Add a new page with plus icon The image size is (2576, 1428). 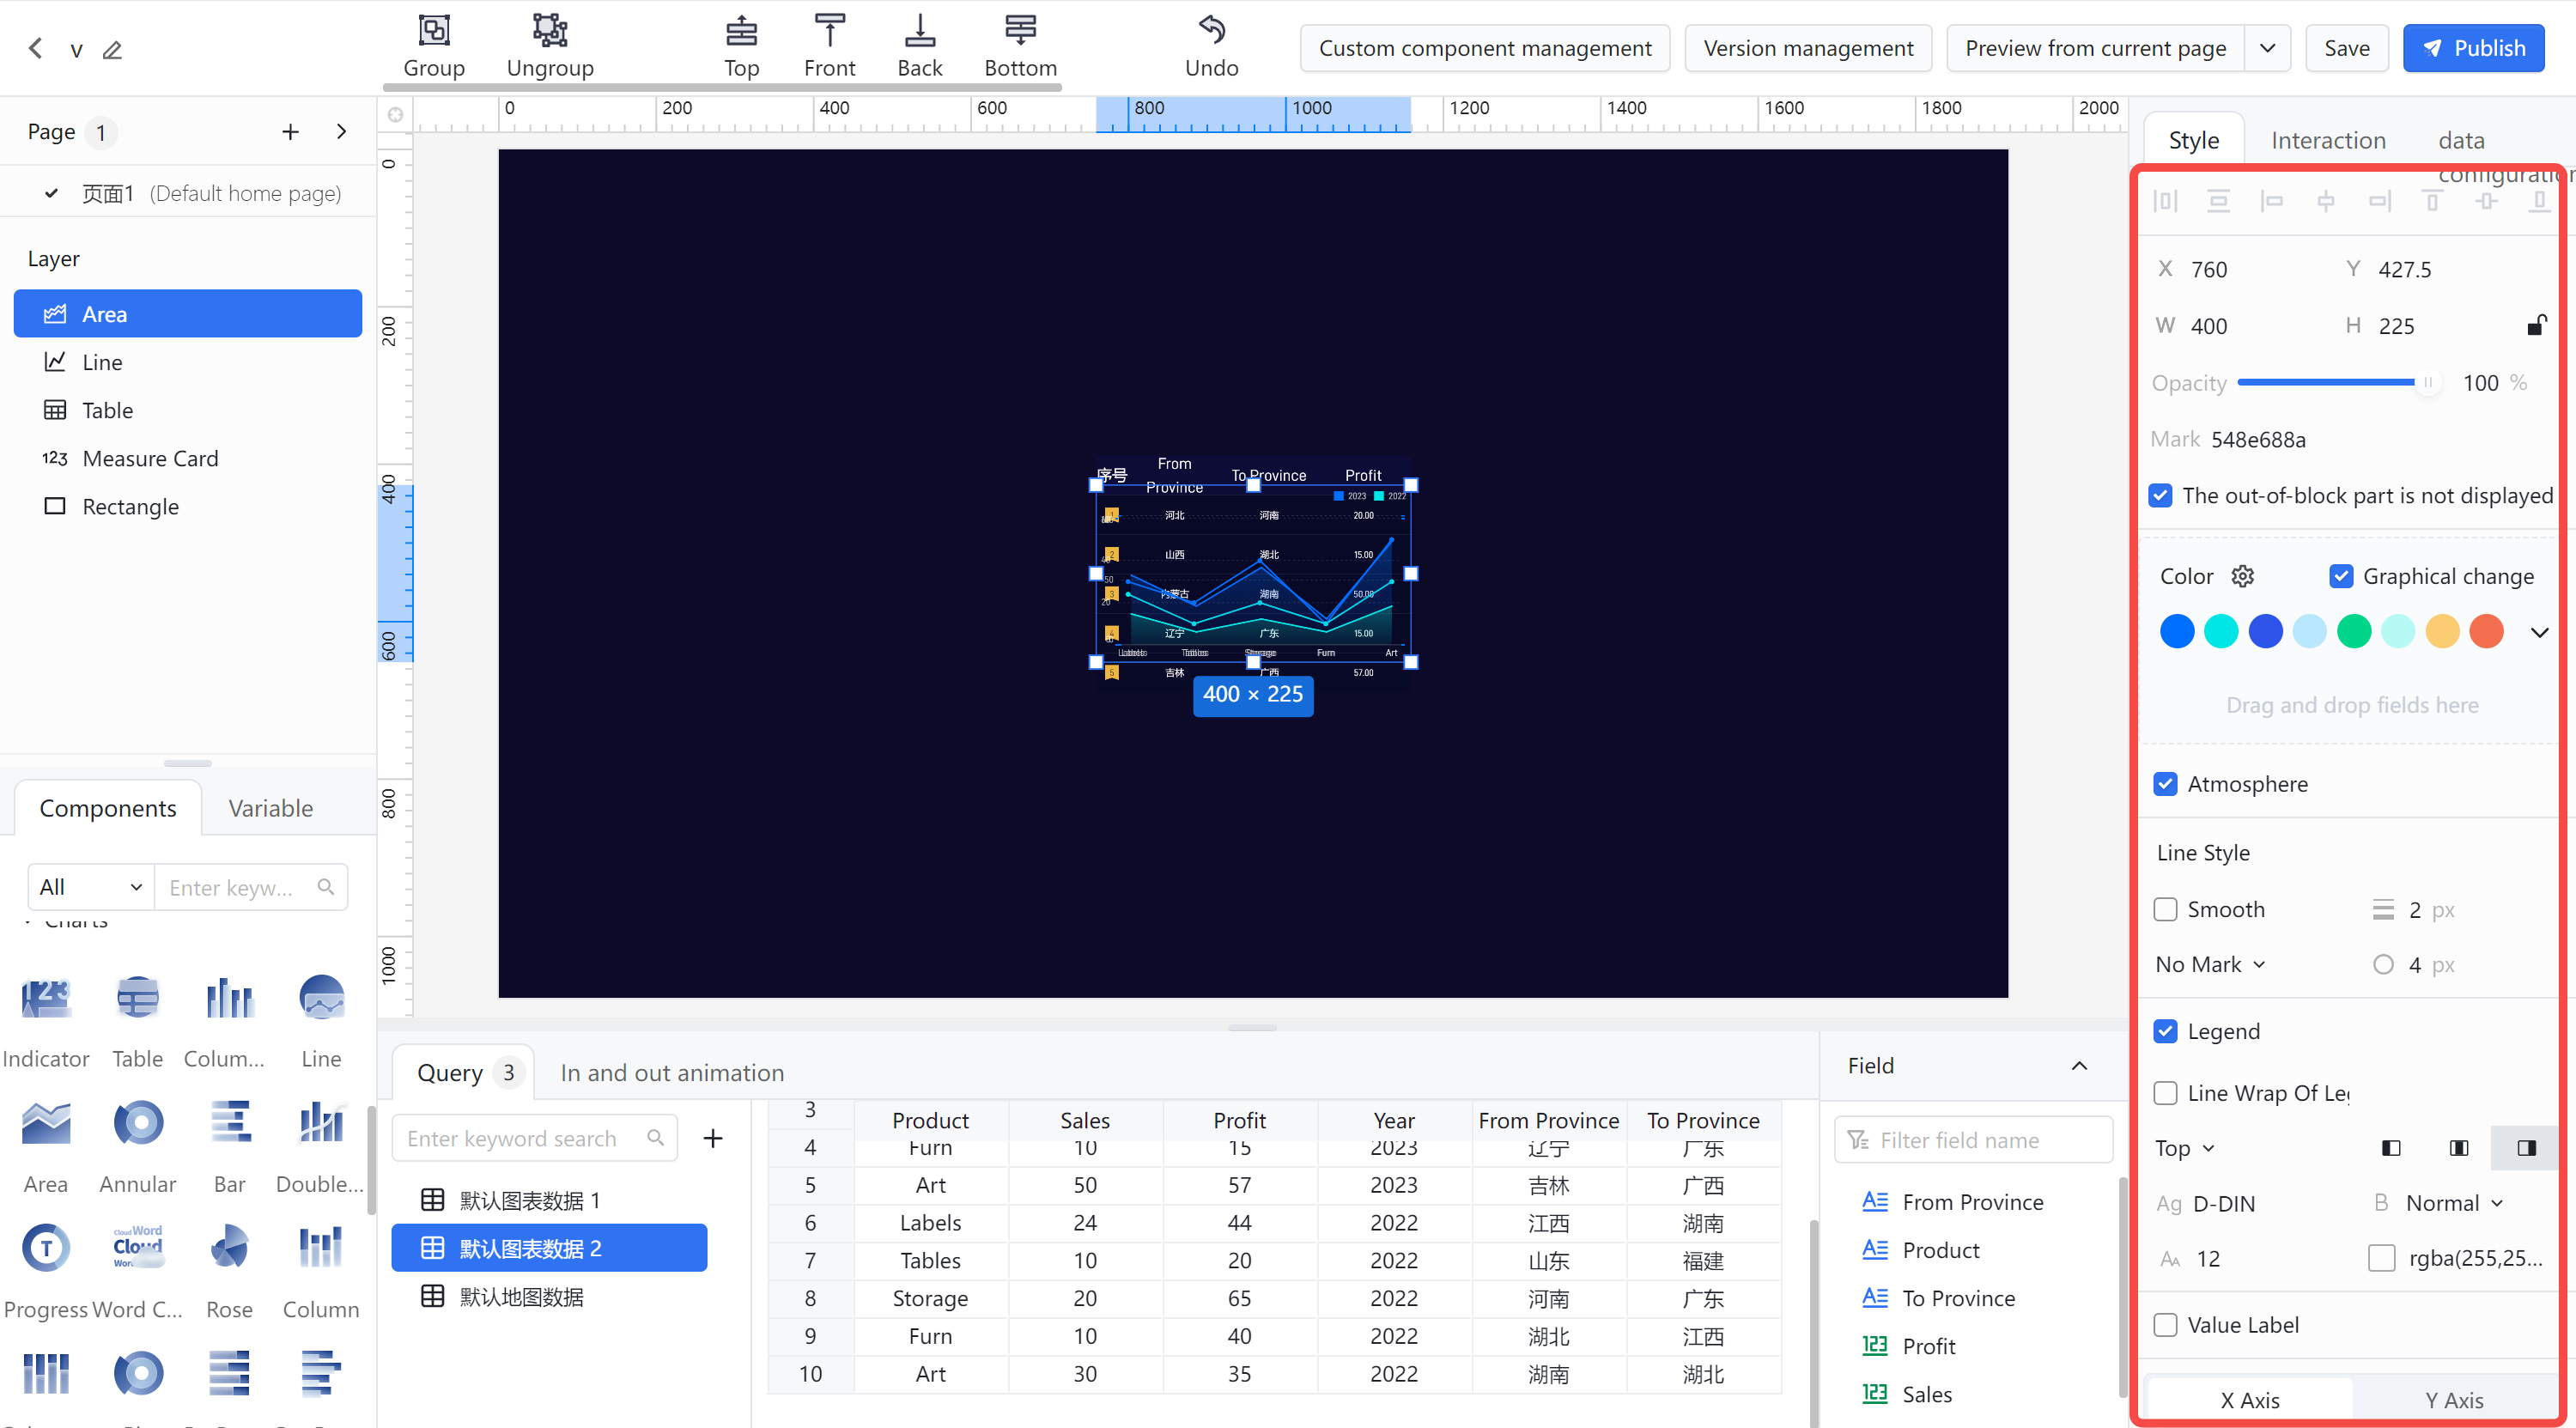(x=290, y=132)
